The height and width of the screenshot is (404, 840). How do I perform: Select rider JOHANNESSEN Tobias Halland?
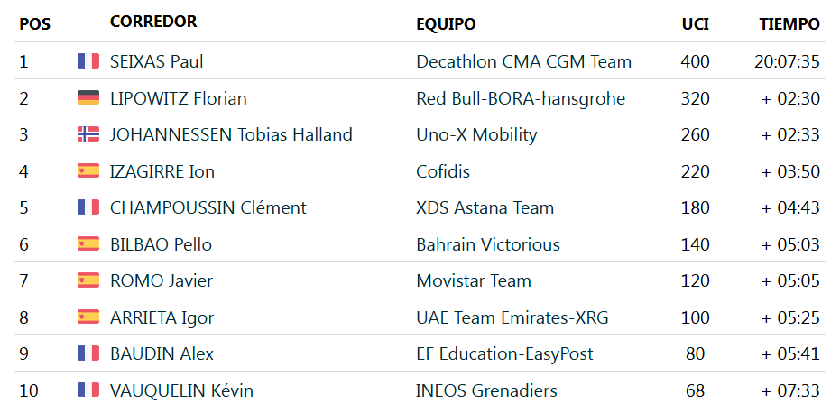231,134
